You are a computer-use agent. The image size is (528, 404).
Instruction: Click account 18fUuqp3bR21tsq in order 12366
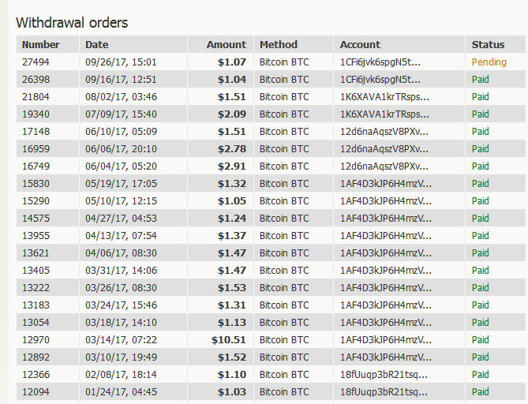click(x=380, y=375)
